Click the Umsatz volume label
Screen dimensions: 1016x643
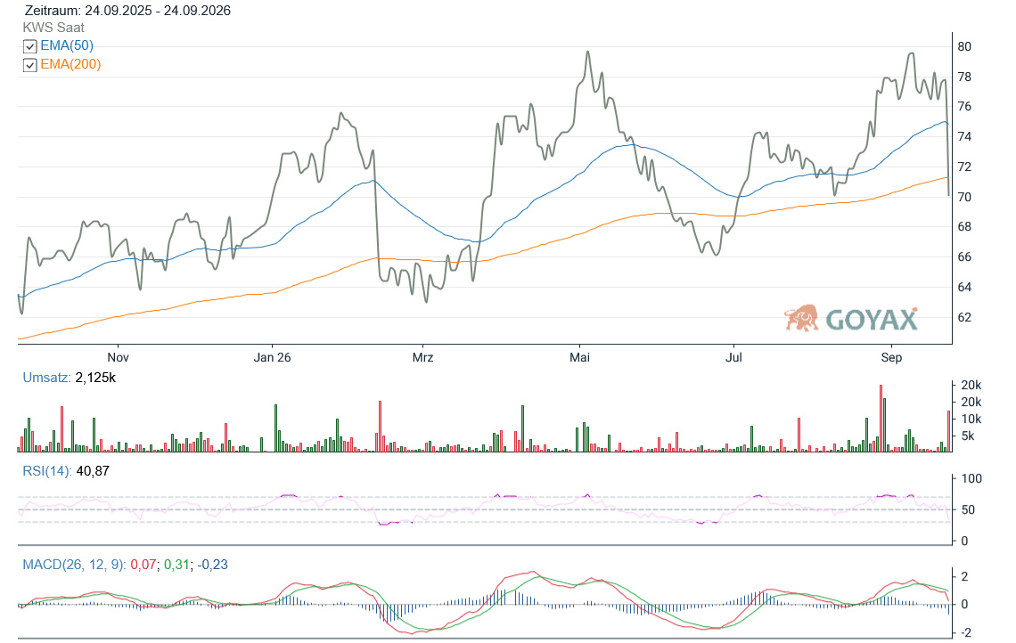click(46, 378)
